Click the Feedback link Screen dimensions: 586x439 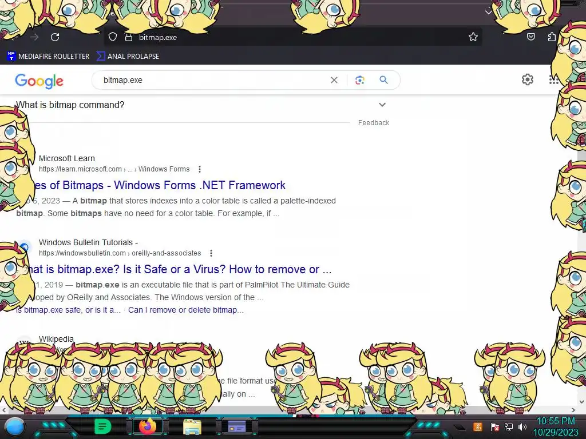click(x=373, y=123)
